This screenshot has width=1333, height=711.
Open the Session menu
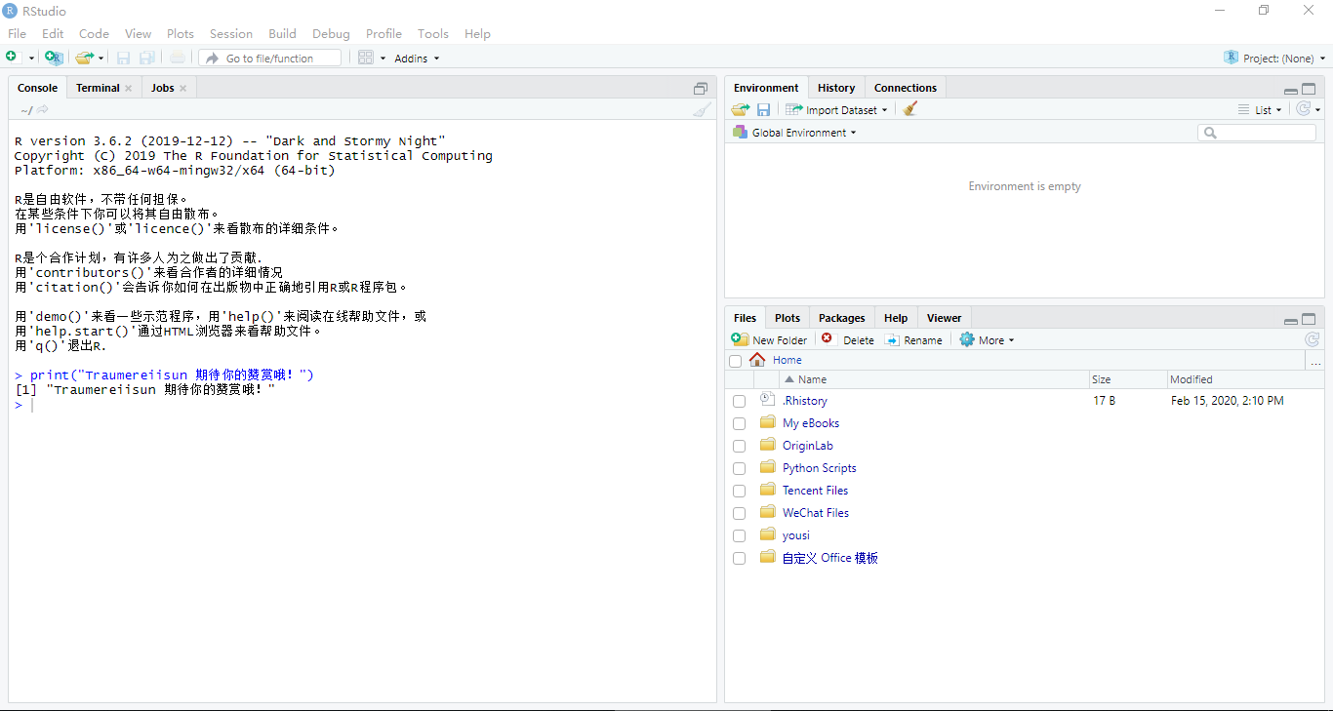point(230,33)
